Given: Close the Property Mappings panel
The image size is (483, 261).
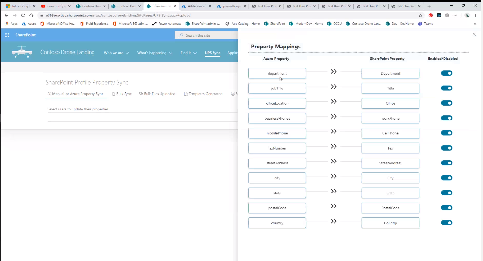Looking at the screenshot, I should 474,34.
